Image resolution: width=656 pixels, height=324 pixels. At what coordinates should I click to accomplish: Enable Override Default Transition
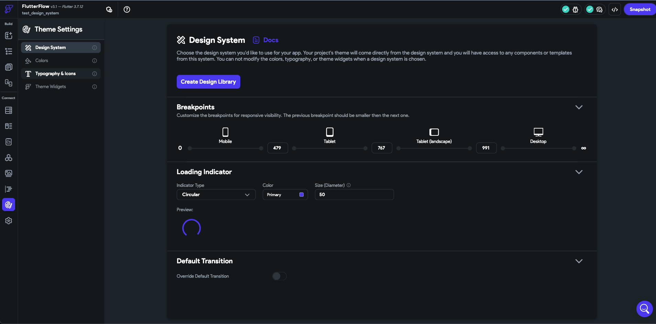point(279,276)
